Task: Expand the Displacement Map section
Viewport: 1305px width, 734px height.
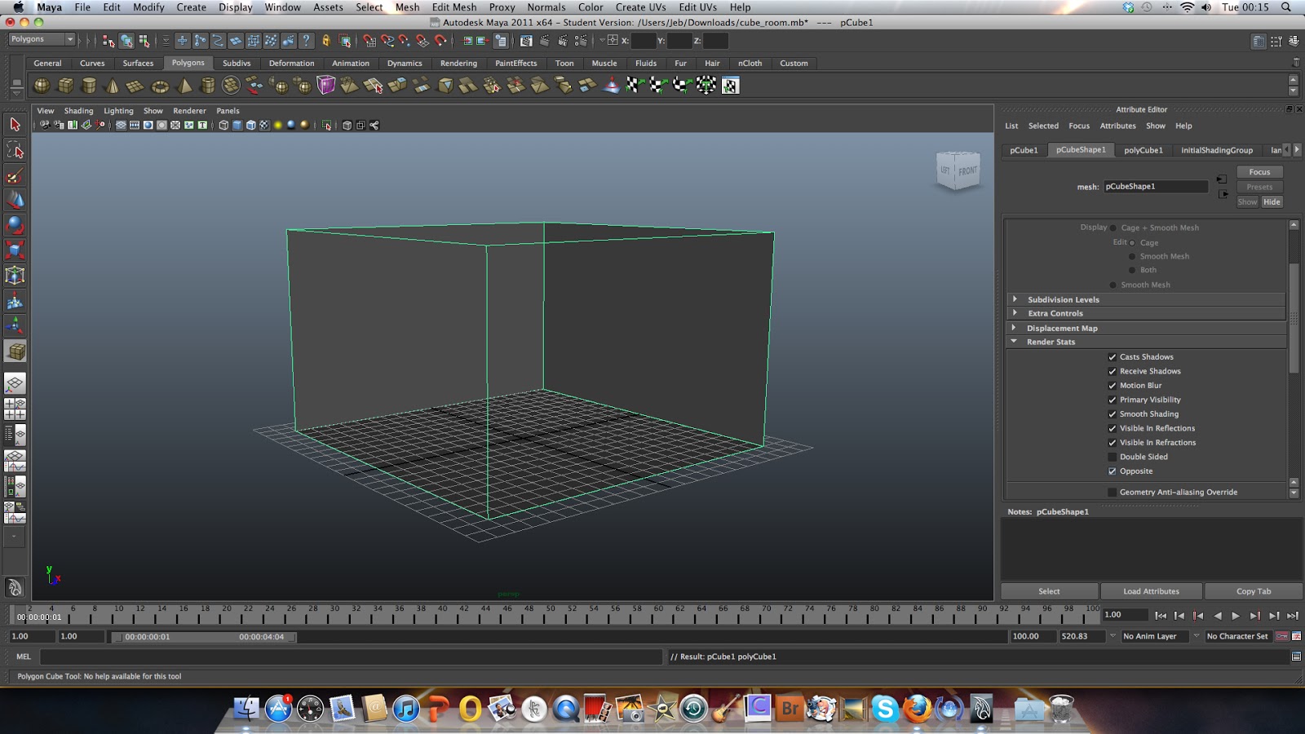Action: tap(1014, 328)
